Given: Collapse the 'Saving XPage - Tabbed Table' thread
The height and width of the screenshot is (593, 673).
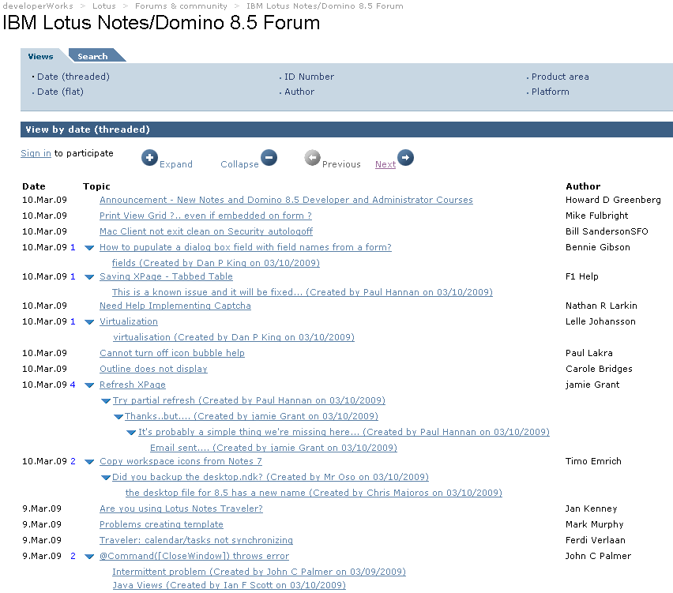Looking at the screenshot, I should click(89, 277).
